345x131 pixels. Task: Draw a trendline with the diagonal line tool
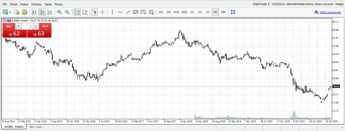click(128, 12)
